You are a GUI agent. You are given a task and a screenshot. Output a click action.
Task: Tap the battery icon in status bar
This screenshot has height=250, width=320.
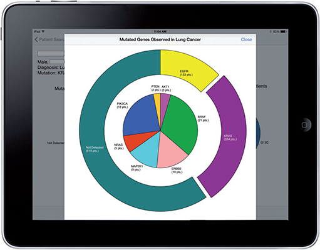tap(283, 32)
